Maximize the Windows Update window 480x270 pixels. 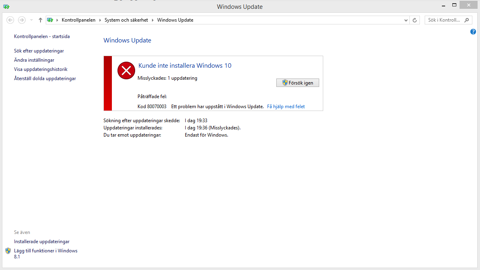tap(454, 5)
